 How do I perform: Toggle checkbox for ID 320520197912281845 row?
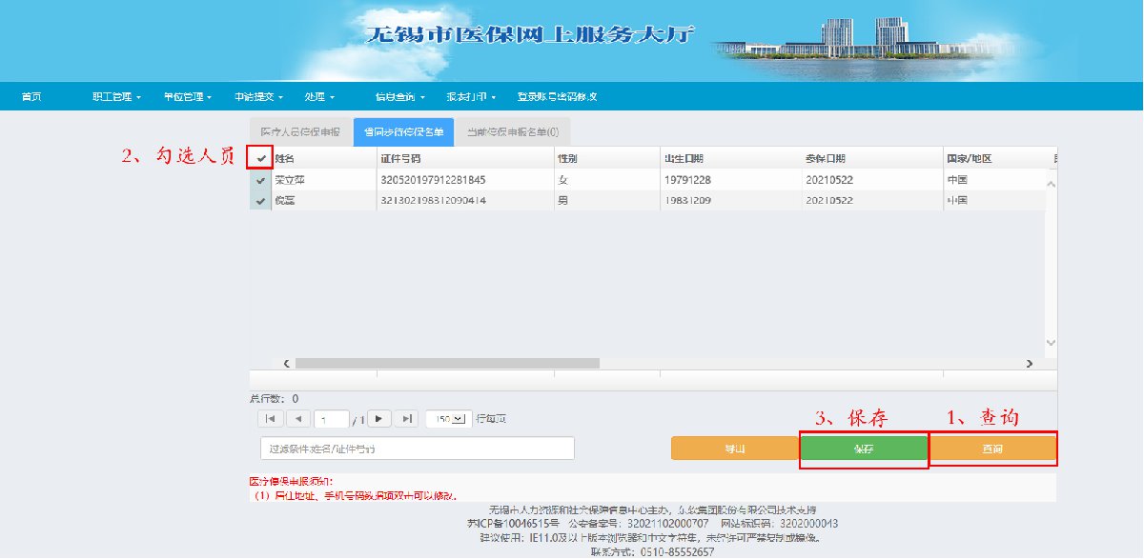[260, 180]
